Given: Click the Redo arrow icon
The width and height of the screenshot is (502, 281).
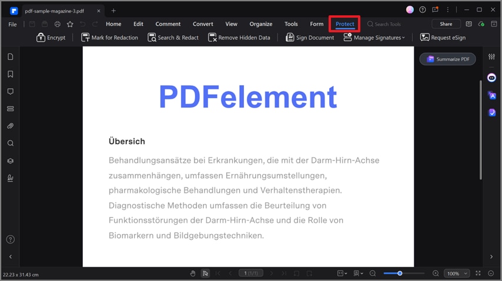Looking at the screenshot, I should 95,24.
